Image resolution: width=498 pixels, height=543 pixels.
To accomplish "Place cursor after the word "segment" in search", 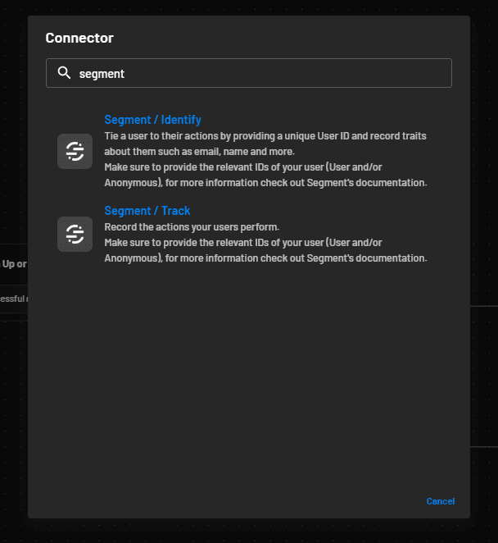I will click(x=125, y=74).
